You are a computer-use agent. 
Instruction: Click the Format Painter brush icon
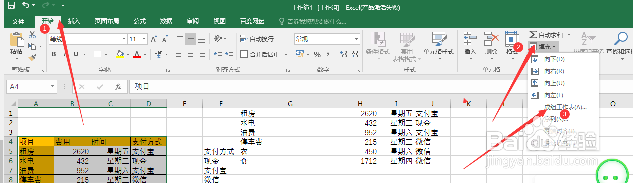tap(32, 58)
